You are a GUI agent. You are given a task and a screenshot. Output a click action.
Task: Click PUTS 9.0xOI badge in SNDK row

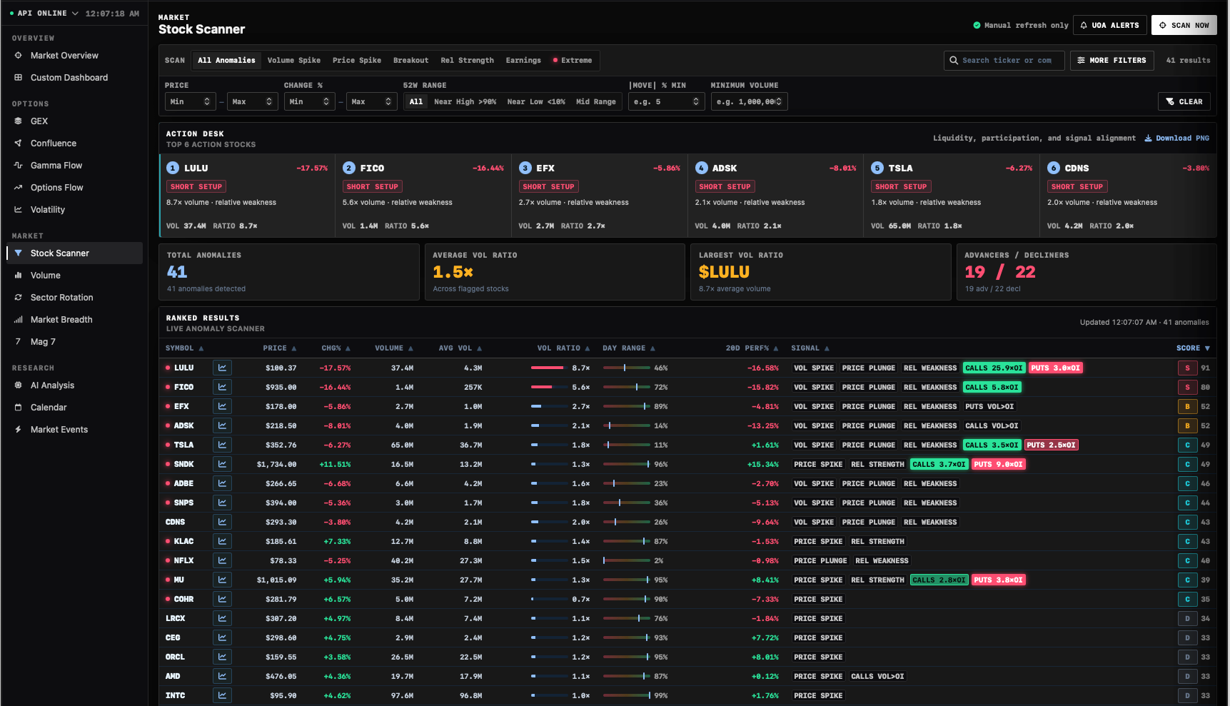pyautogui.click(x=999, y=465)
